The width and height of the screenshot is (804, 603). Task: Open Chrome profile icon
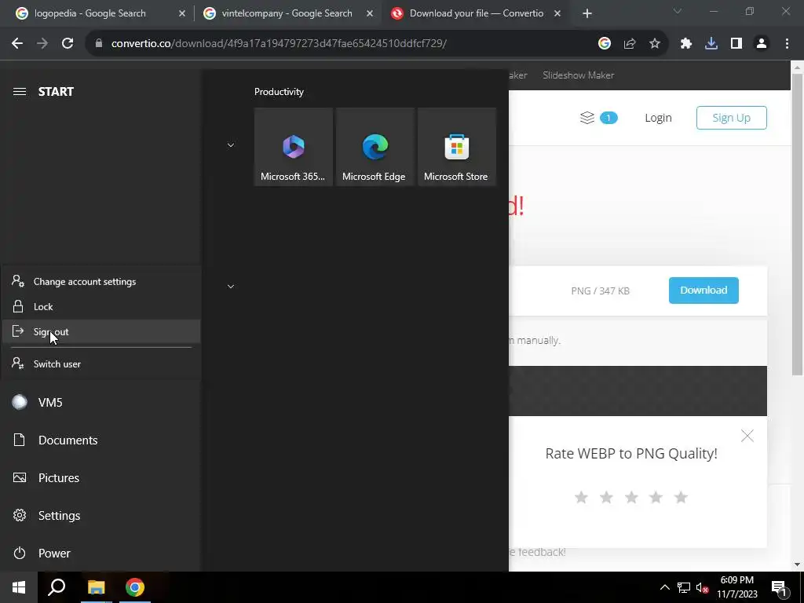(x=762, y=44)
